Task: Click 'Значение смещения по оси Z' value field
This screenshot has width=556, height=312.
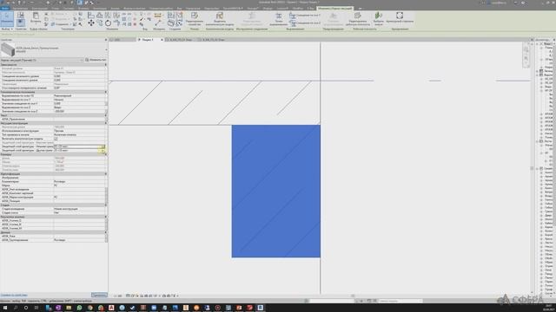Action: pos(79,112)
